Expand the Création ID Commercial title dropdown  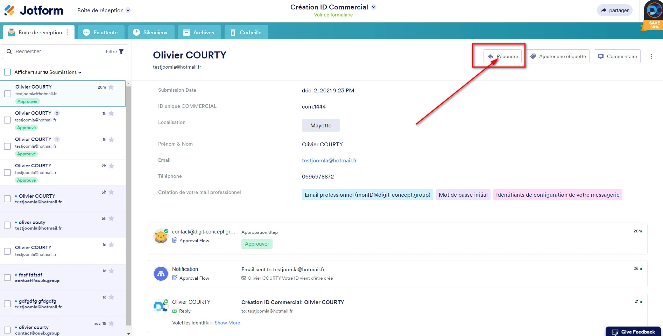(374, 7)
